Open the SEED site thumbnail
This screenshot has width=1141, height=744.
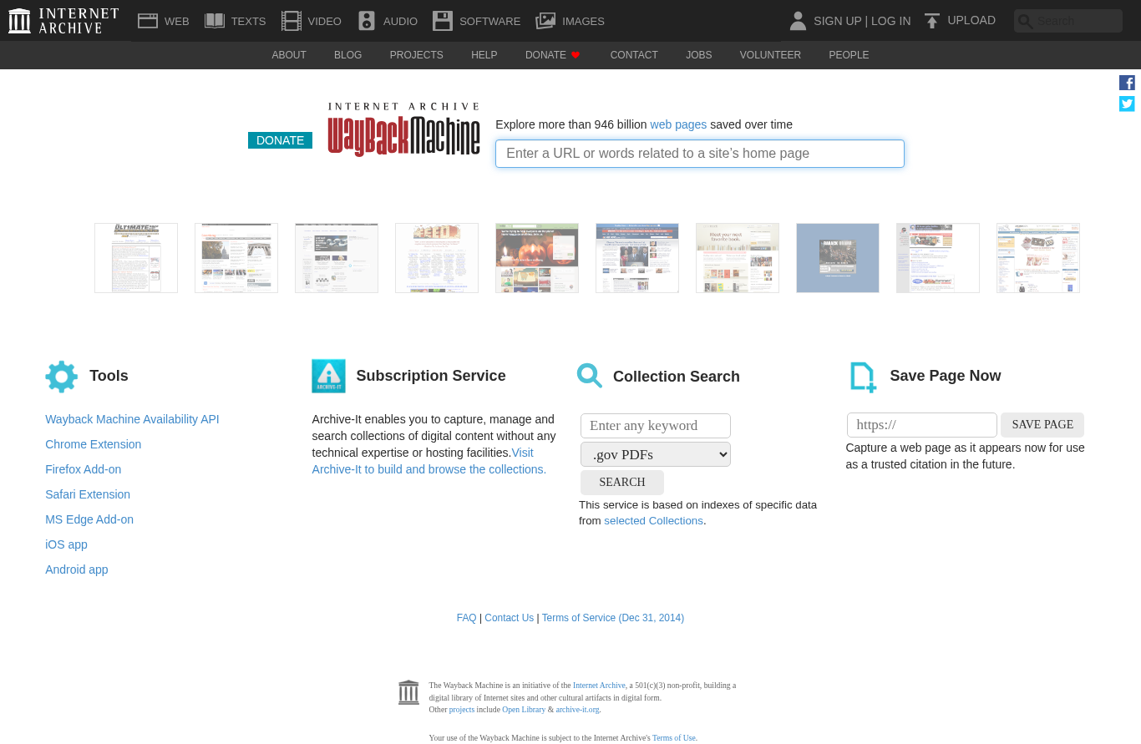pyautogui.click(x=437, y=258)
